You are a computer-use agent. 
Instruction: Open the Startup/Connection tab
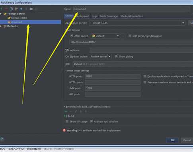point(132,16)
